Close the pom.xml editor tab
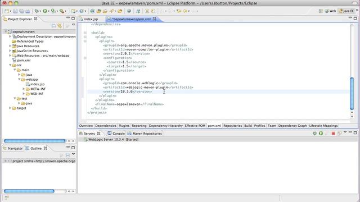 pyautogui.click(x=155, y=19)
